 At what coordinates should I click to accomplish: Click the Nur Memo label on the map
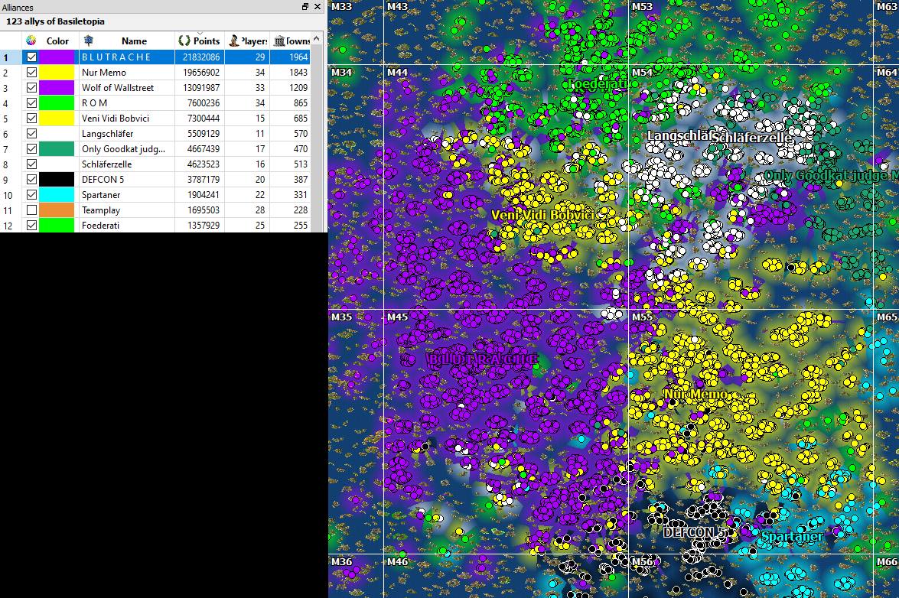695,395
